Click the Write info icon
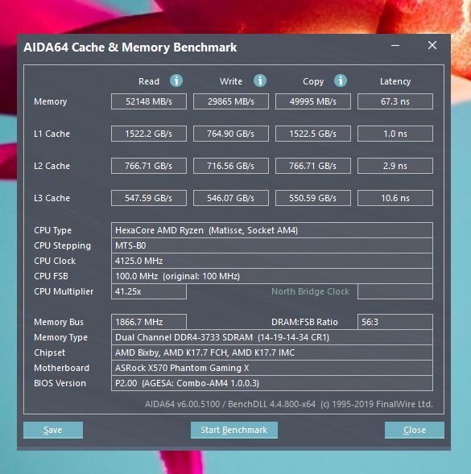The image size is (471, 474). coord(260,80)
